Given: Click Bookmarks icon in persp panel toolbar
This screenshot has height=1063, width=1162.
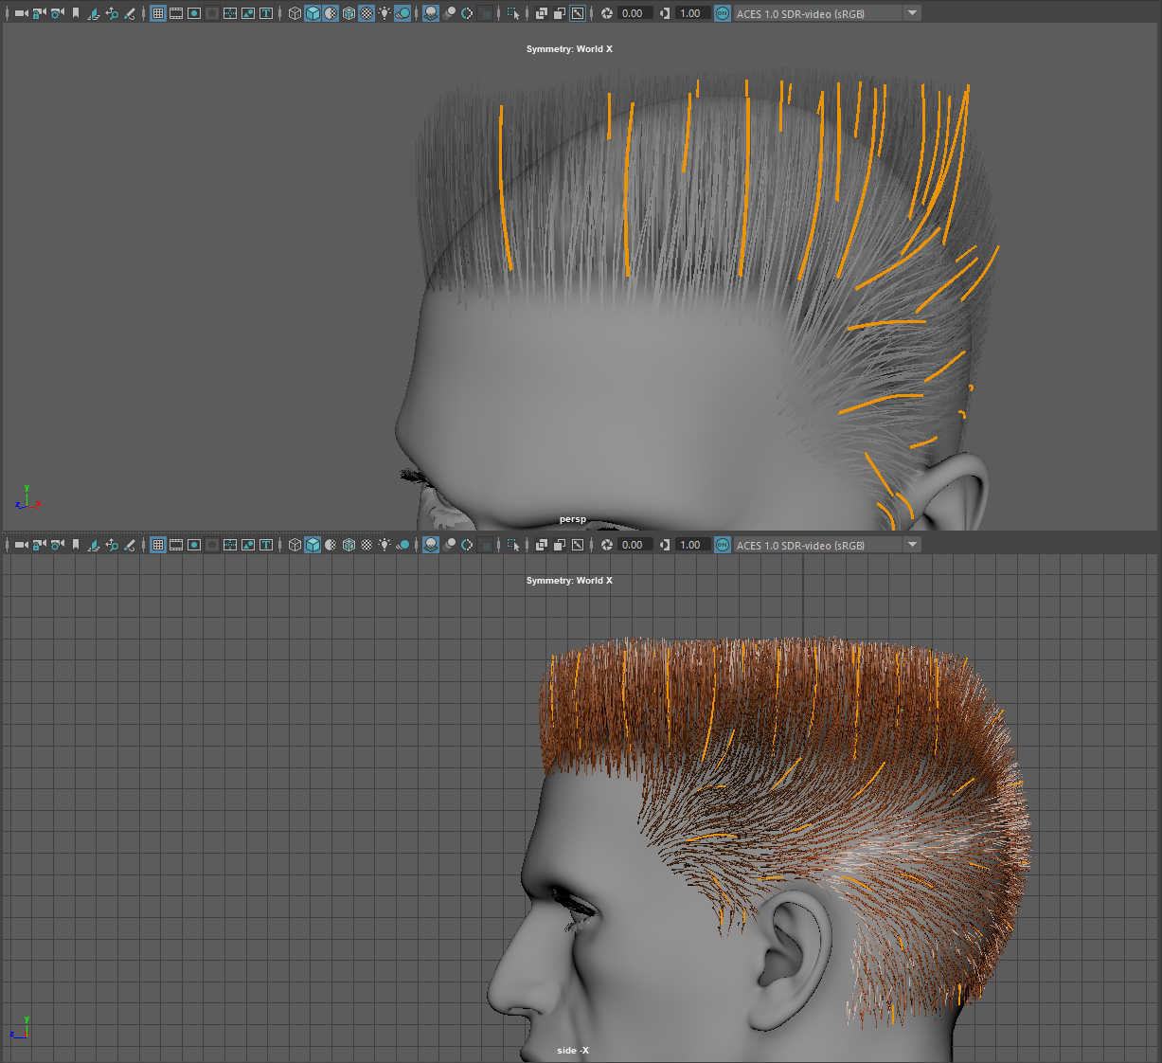Looking at the screenshot, I should click(76, 13).
